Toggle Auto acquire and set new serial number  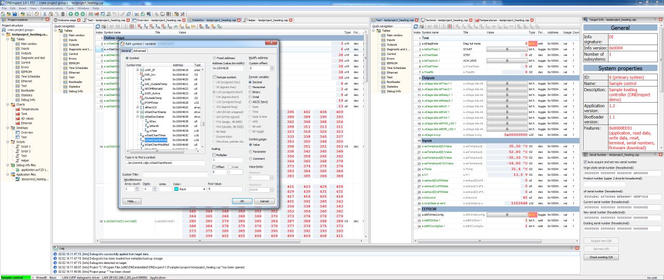[586, 162]
